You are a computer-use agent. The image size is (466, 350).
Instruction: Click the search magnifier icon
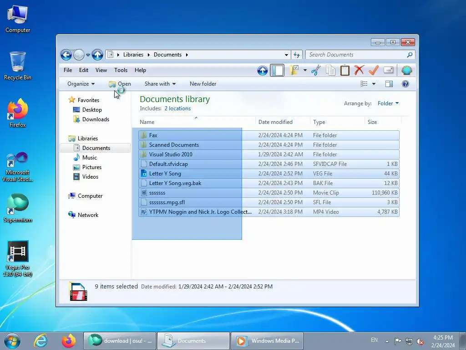click(410, 55)
